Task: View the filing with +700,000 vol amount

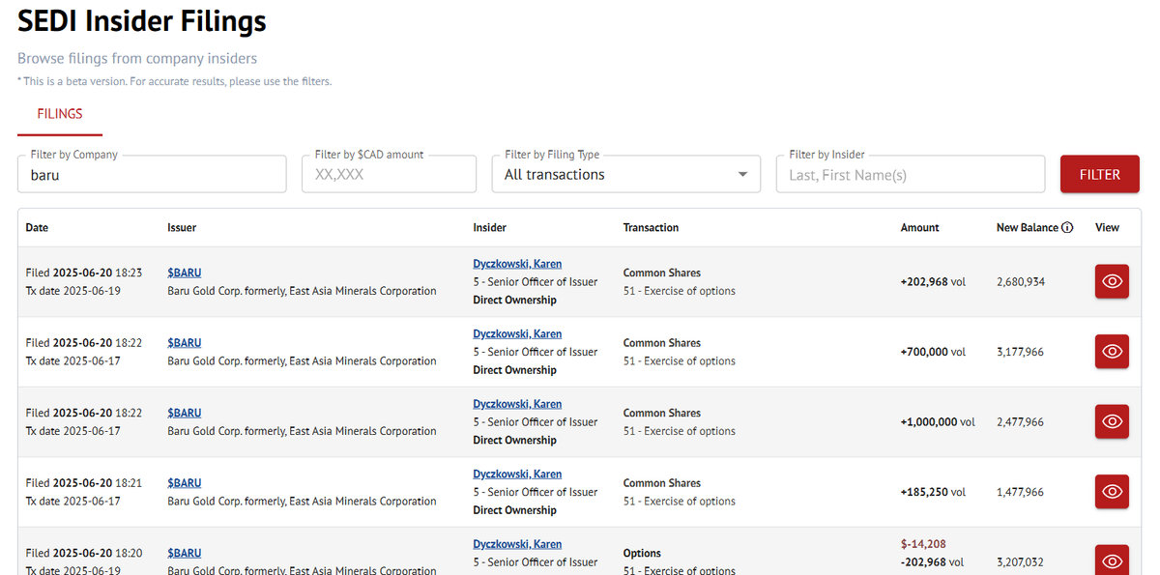Action: click(x=1112, y=352)
